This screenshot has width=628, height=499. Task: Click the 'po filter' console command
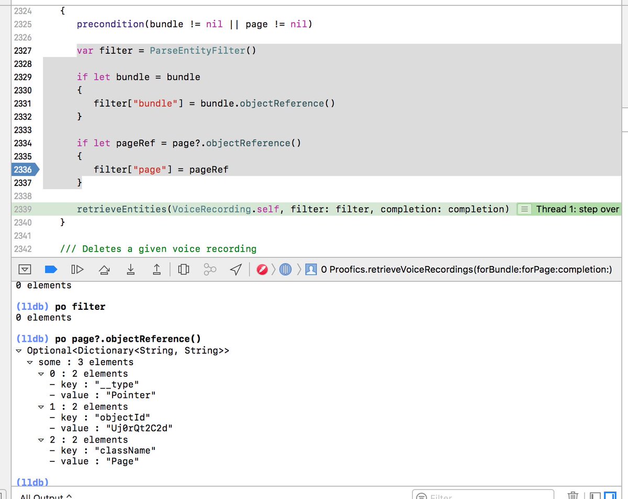(80, 307)
